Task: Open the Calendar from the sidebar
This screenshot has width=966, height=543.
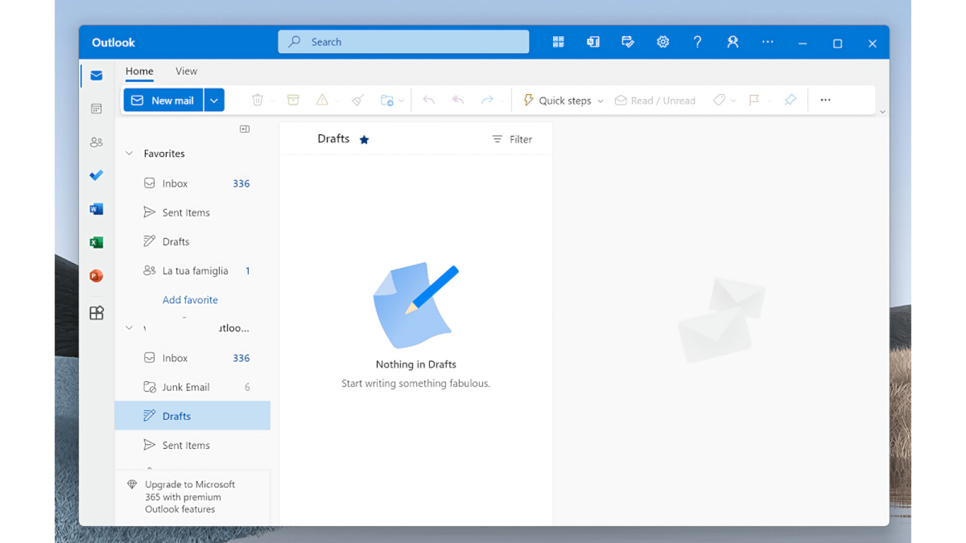Action: coord(95,109)
